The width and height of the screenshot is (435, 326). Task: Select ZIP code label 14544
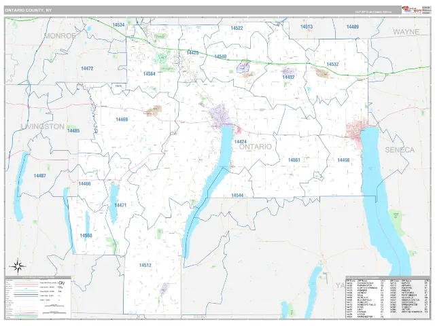click(237, 196)
